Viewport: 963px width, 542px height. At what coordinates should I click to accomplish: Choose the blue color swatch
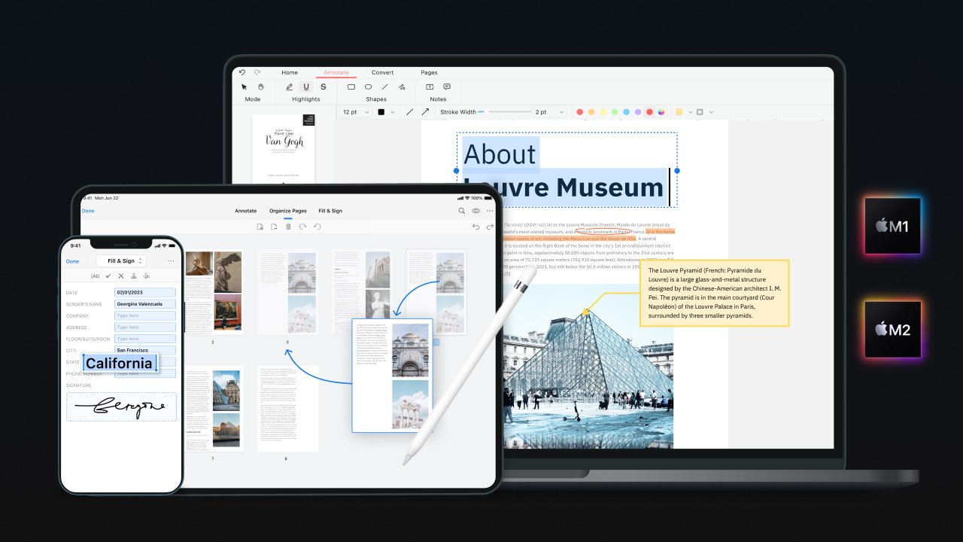click(626, 112)
